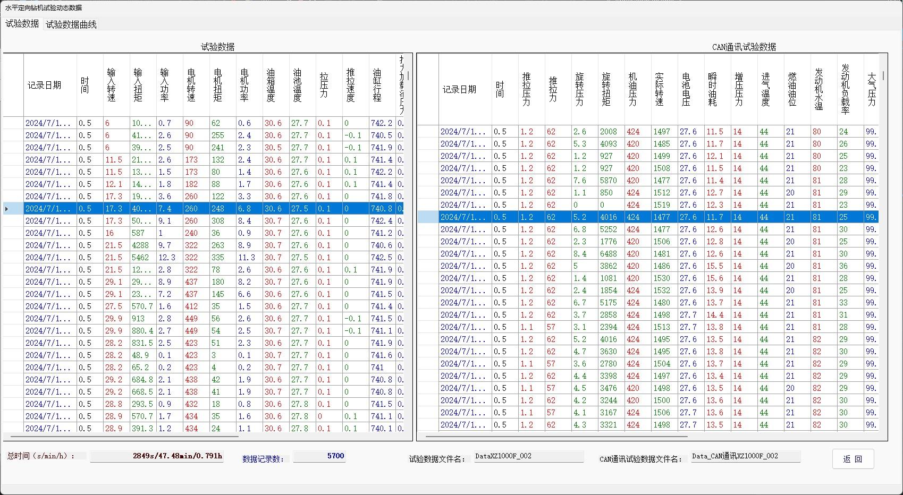903x495 pixels.
Task: Select the 油缸行程 column header
Action: (x=382, y=85)
